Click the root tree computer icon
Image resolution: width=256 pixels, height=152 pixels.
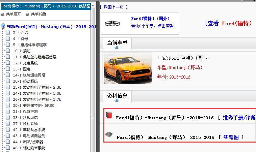click(x=3, y=26)
